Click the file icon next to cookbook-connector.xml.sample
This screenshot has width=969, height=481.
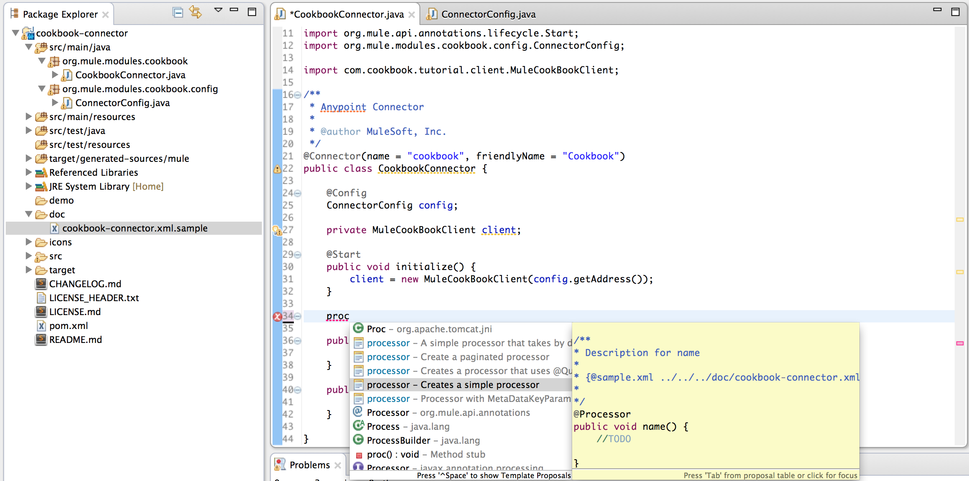click(x=55, y=228)
